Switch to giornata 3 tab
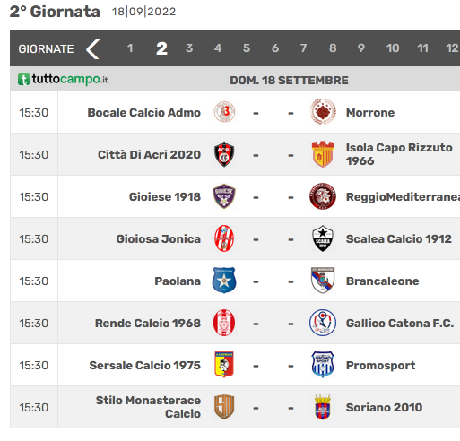This screenshot has width=460, height=441. [189, 48]
